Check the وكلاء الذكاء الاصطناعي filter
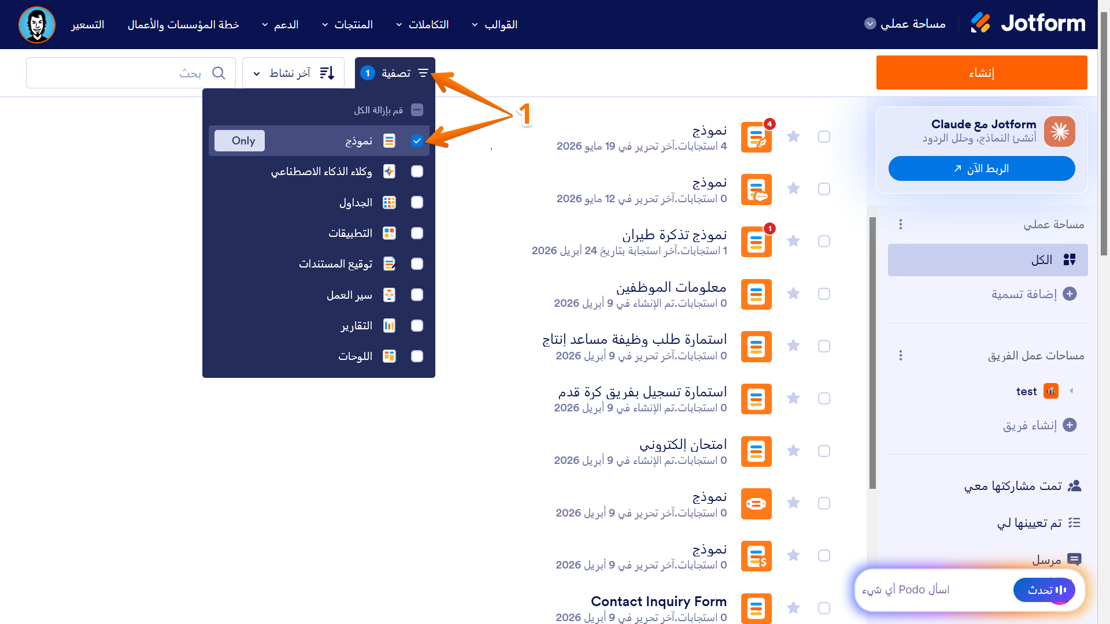The height and width of the screenshot is (624, 1110). pyautogui.click(x=417, y=172)
